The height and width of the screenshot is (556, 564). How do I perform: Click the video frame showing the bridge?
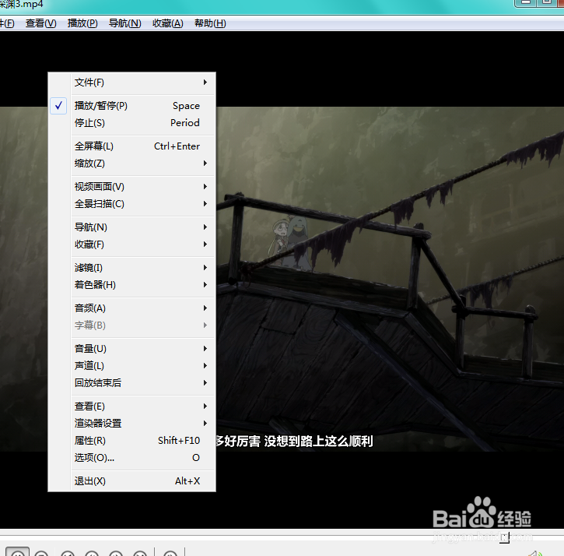point(390,279)
